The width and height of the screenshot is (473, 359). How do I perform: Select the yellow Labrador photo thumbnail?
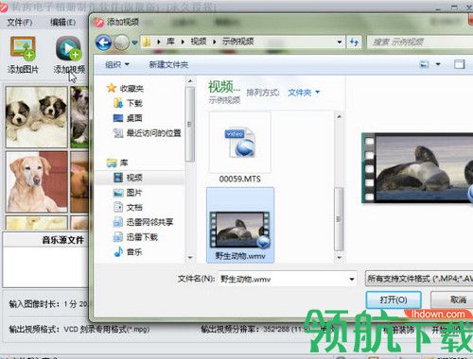[37, 181]
